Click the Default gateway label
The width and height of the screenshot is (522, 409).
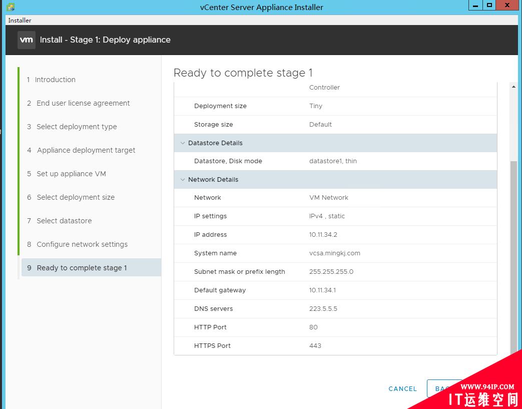point(220,290)
